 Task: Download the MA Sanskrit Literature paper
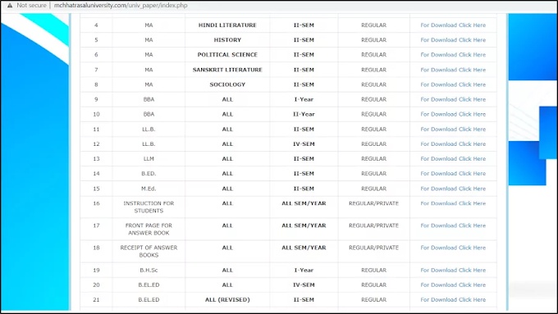point(453,70)
